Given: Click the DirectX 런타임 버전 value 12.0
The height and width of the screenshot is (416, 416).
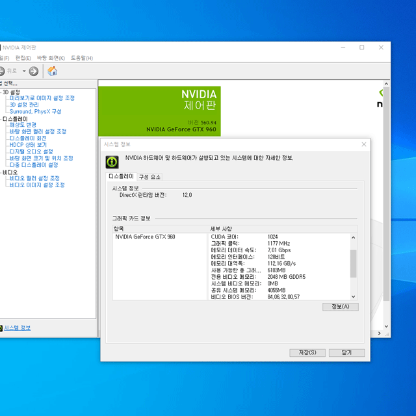Looking at the screenshot, I should [187, 195].
